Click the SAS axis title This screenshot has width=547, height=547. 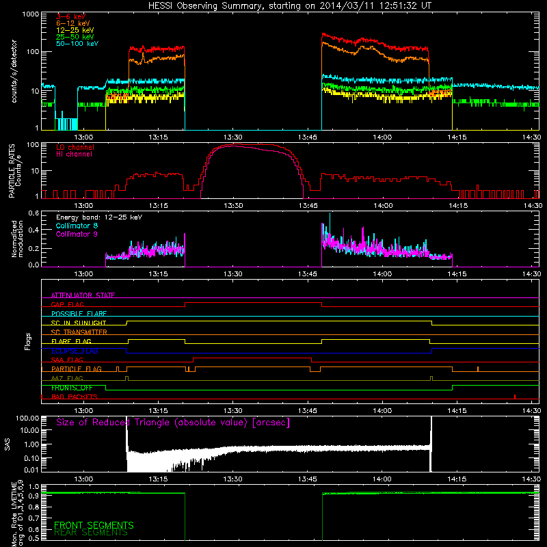(x=8, y=444)
